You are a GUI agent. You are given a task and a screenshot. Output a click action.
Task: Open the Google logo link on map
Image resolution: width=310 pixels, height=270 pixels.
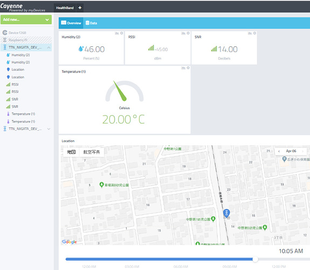pyautogui.click(x=70, y=242)
